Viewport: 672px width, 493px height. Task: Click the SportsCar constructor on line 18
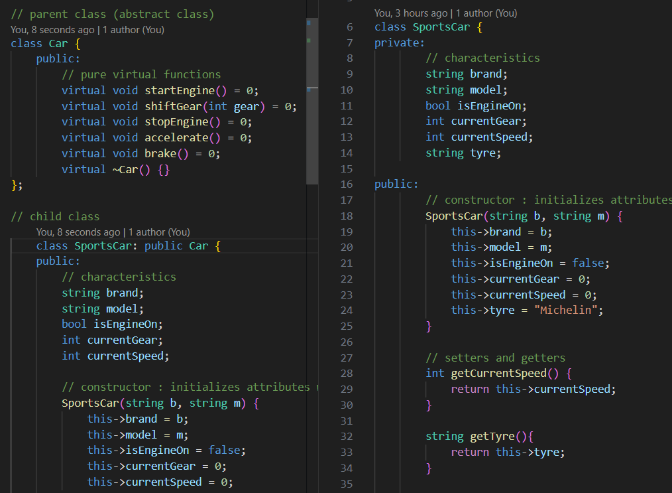coord(524,216)
